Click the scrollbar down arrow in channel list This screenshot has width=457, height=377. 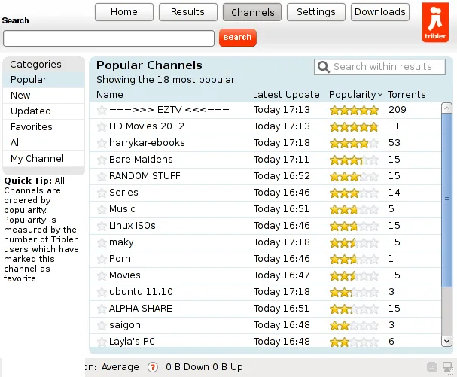[x=446, y=341]
